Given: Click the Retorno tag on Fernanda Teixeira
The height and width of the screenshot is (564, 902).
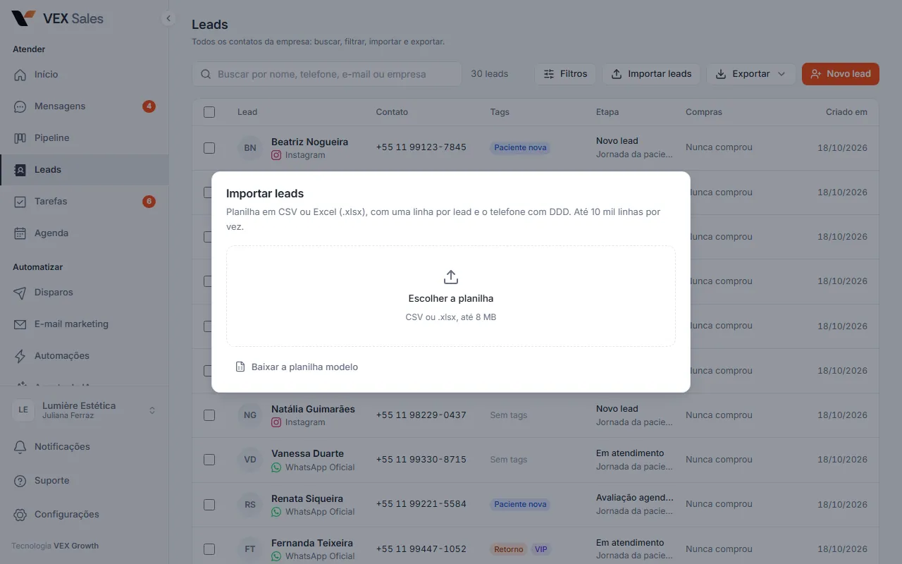Looking at the screenshot, I should tap(509, 549).
